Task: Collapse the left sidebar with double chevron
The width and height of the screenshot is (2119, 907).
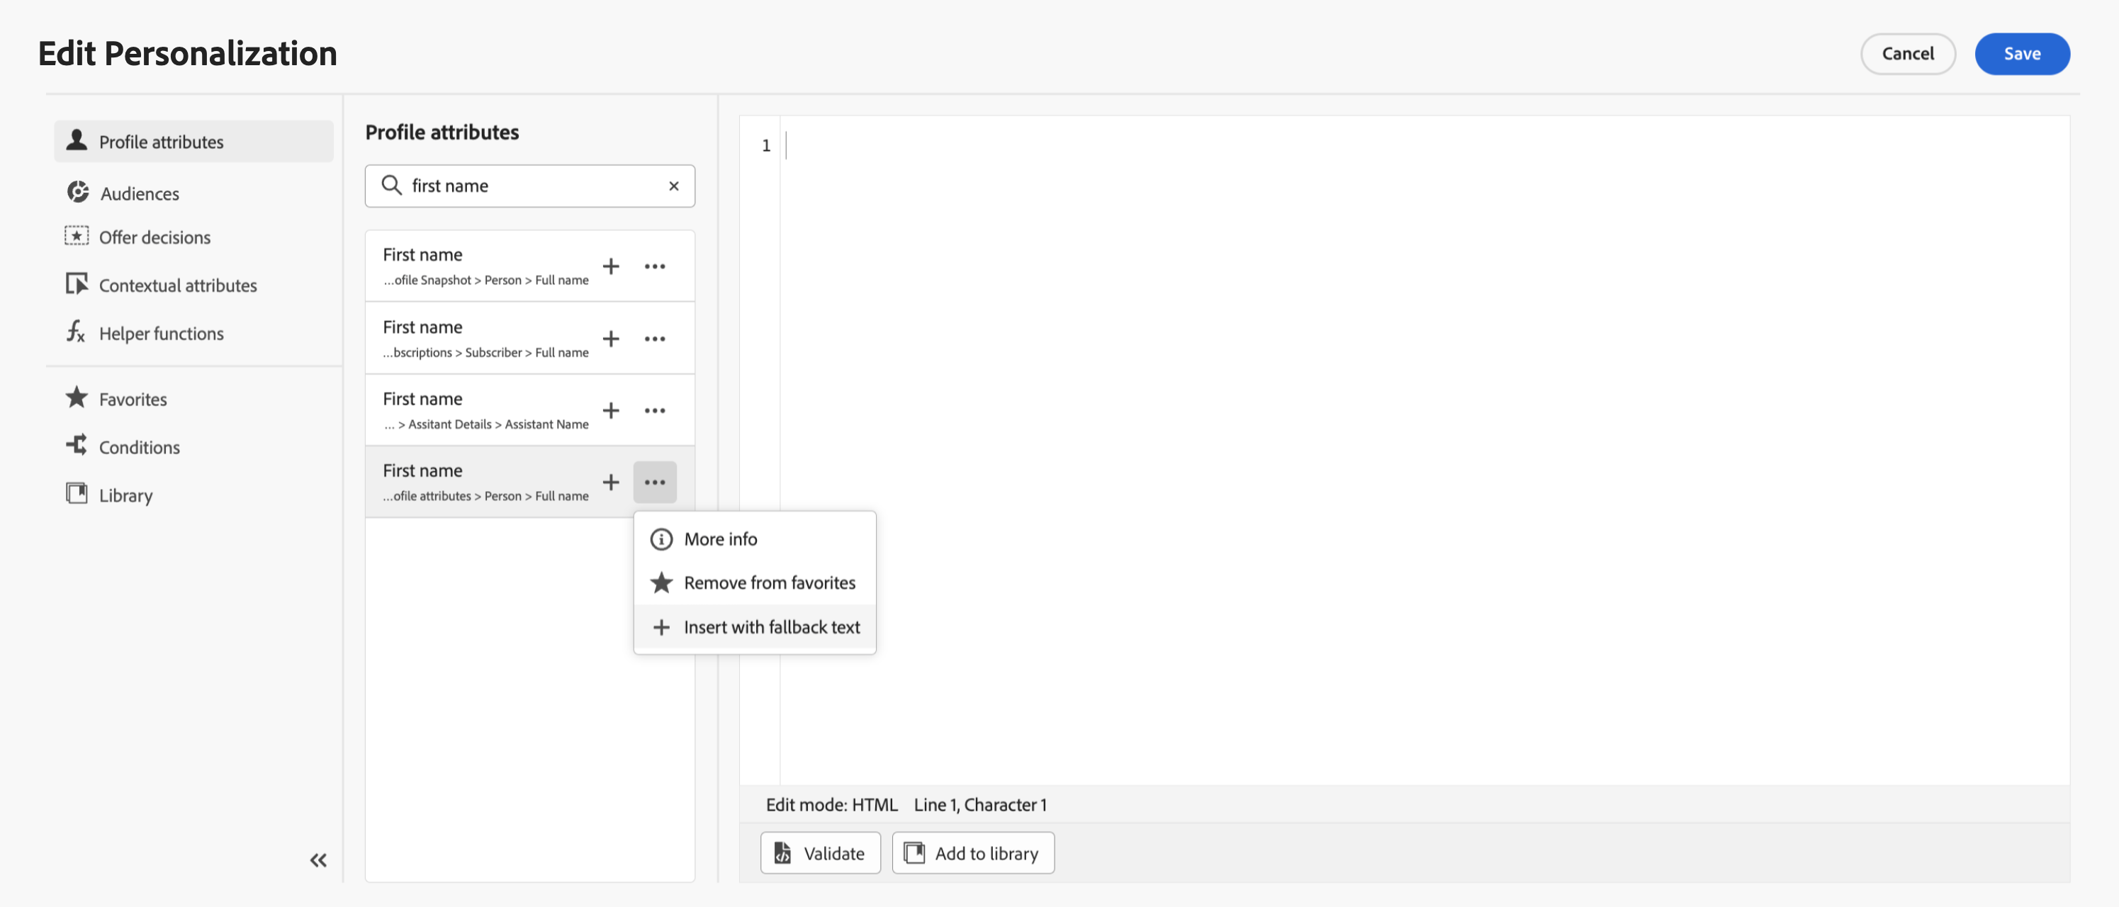Action: 318,860
